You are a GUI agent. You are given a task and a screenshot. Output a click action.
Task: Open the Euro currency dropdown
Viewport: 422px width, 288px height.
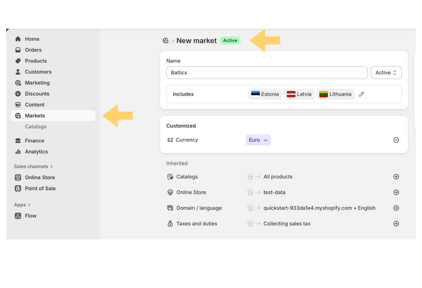258,140
